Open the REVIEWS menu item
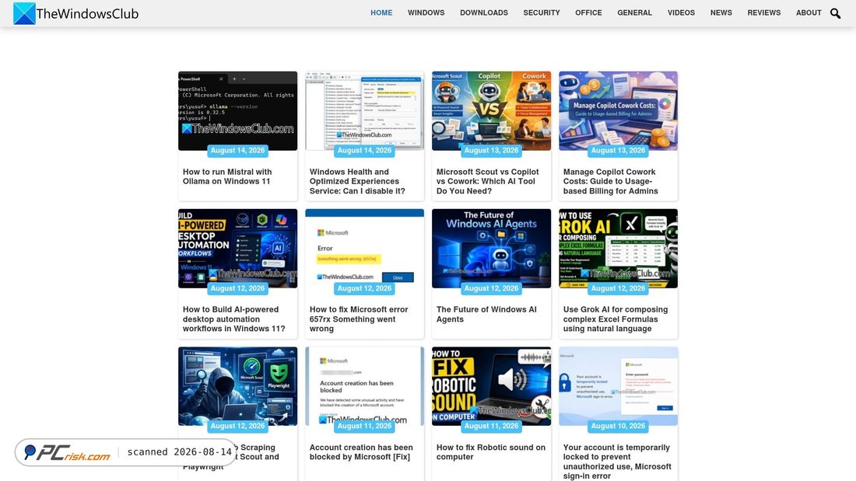 (763, 12)
